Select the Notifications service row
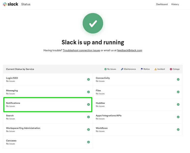 pos(48,105)
